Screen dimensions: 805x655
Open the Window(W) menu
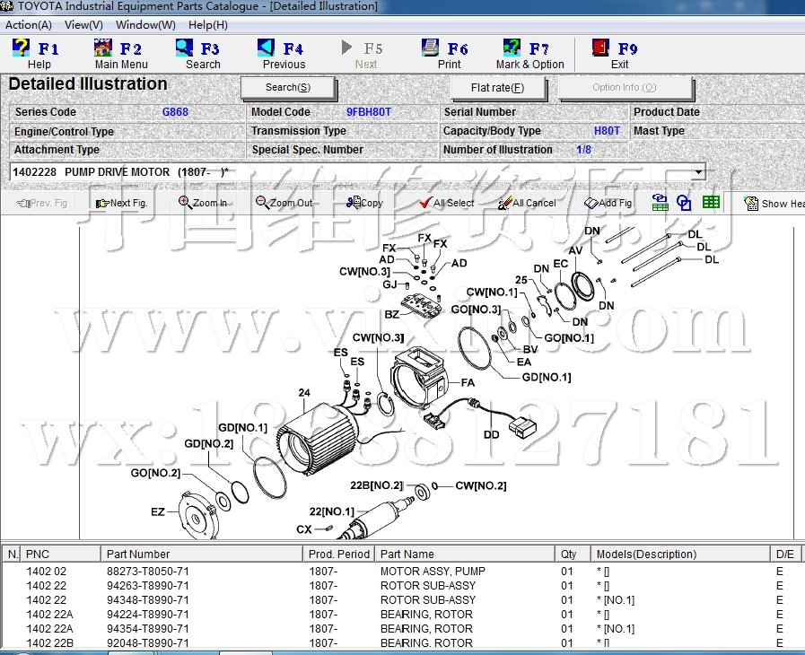[145, 25]
